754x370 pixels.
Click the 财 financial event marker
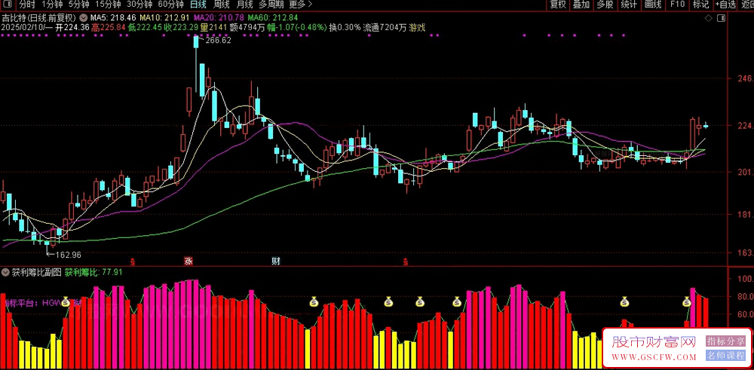(x=276, y=261)
